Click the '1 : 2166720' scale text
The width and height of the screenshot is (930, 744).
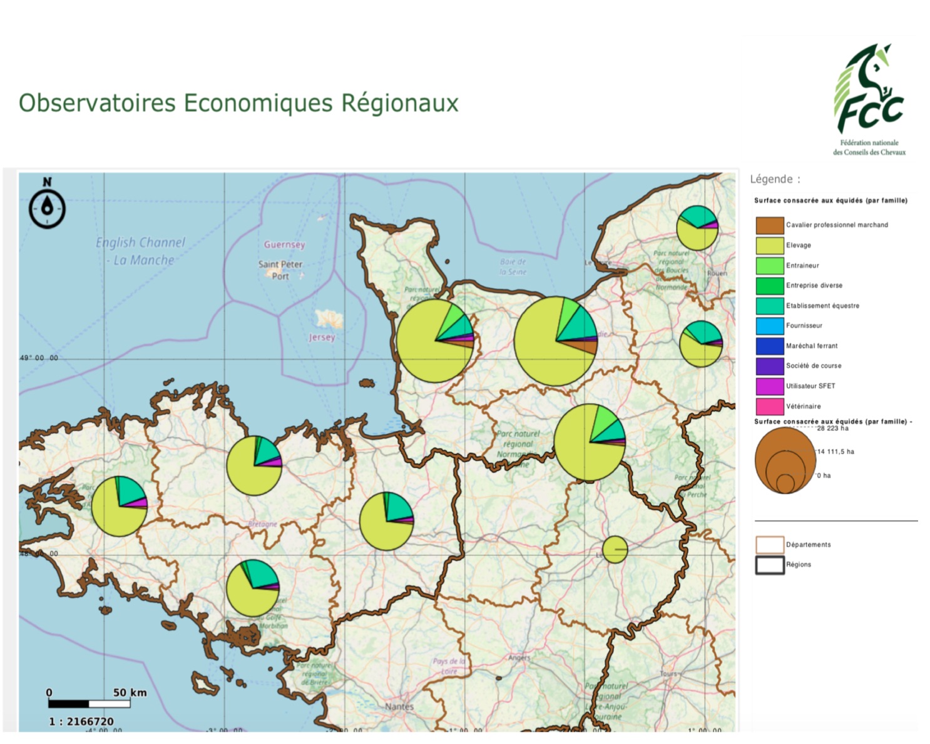[x=81, y=721]
